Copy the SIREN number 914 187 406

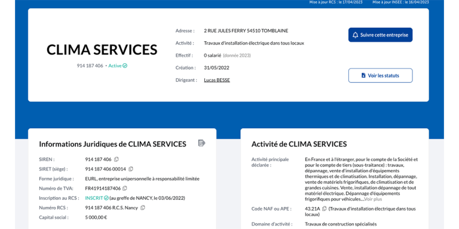(x=116, y=159)
